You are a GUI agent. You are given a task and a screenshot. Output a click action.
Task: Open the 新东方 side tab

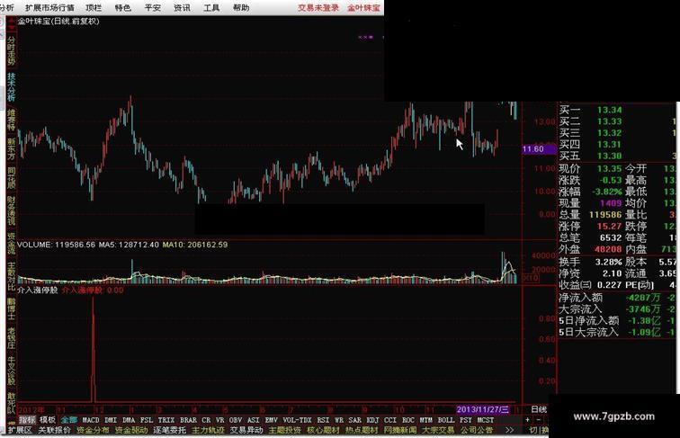(x=12, y=149)
